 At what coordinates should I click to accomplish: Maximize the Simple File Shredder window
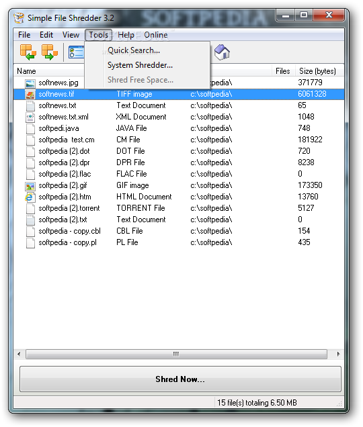click(x=304, y=15)
